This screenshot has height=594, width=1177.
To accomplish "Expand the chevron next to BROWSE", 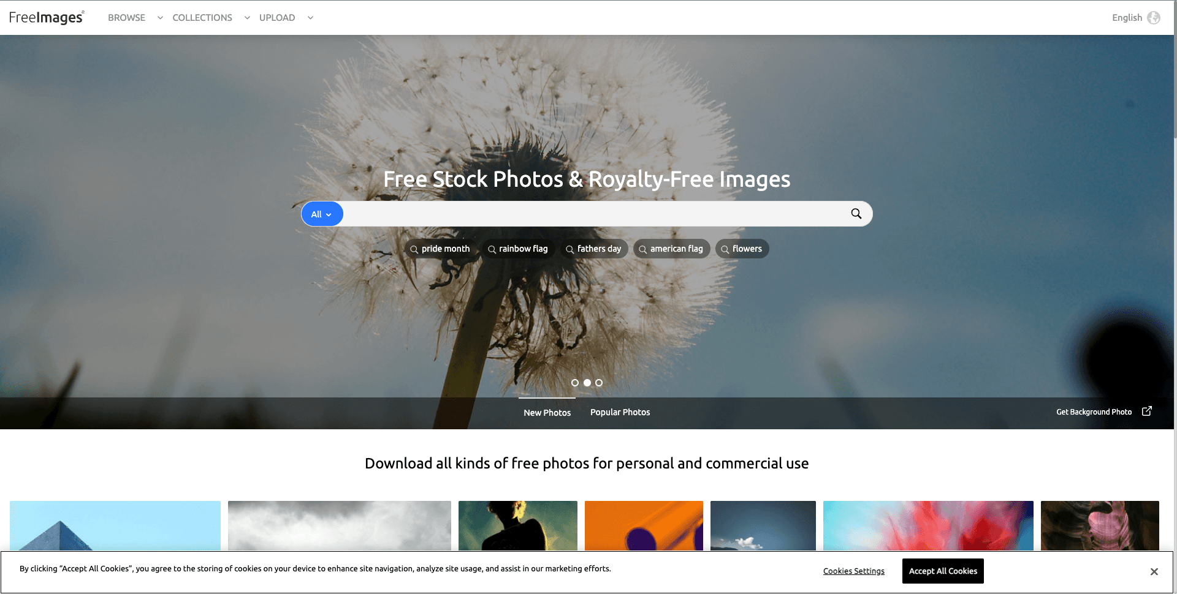I will click(x=160, y=18).
